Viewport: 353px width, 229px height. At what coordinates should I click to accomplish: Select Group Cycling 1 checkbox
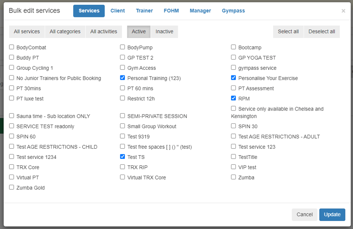(x=11, y=67)
